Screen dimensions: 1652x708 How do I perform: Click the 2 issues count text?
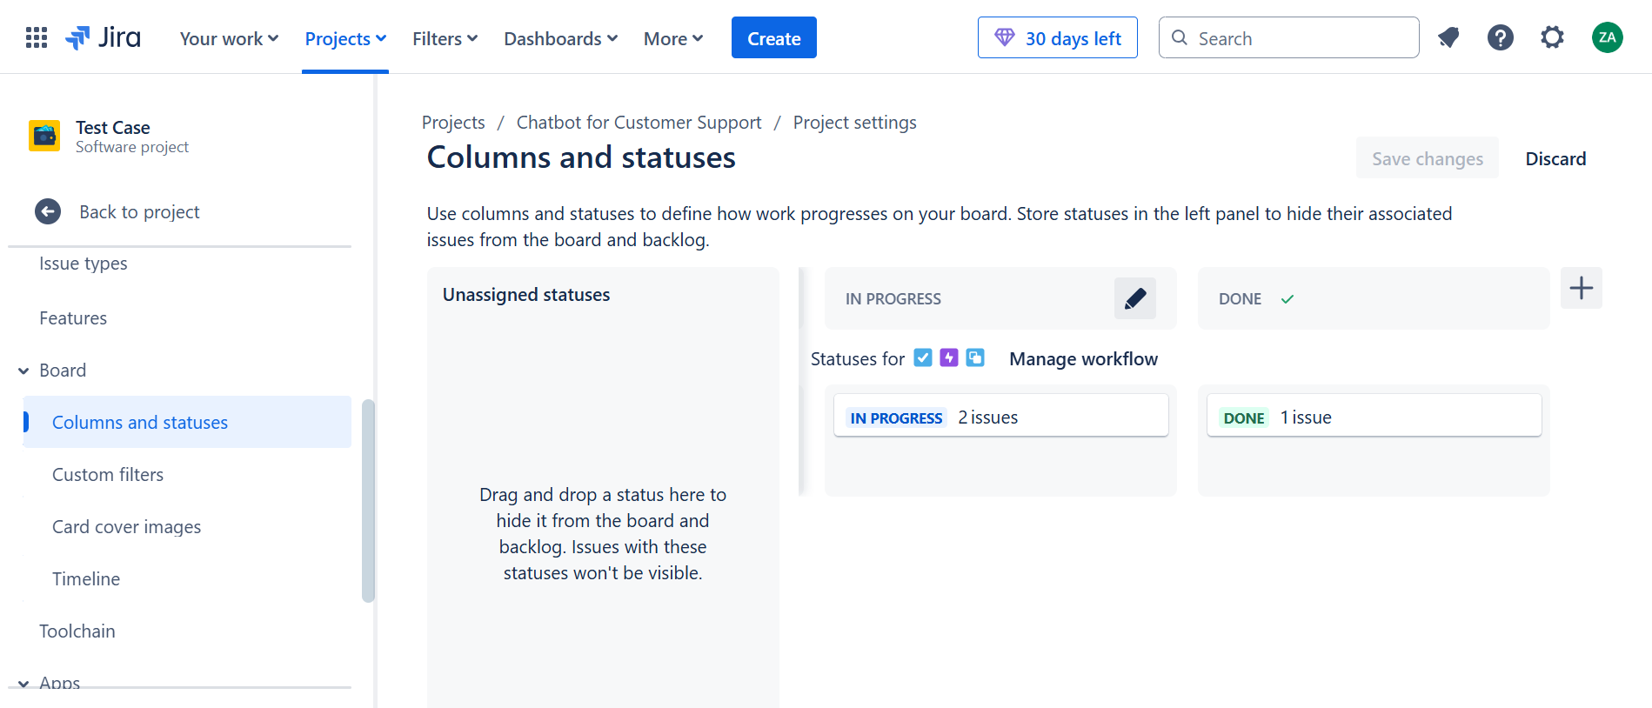pyautogui.click(x=987, y=417)
